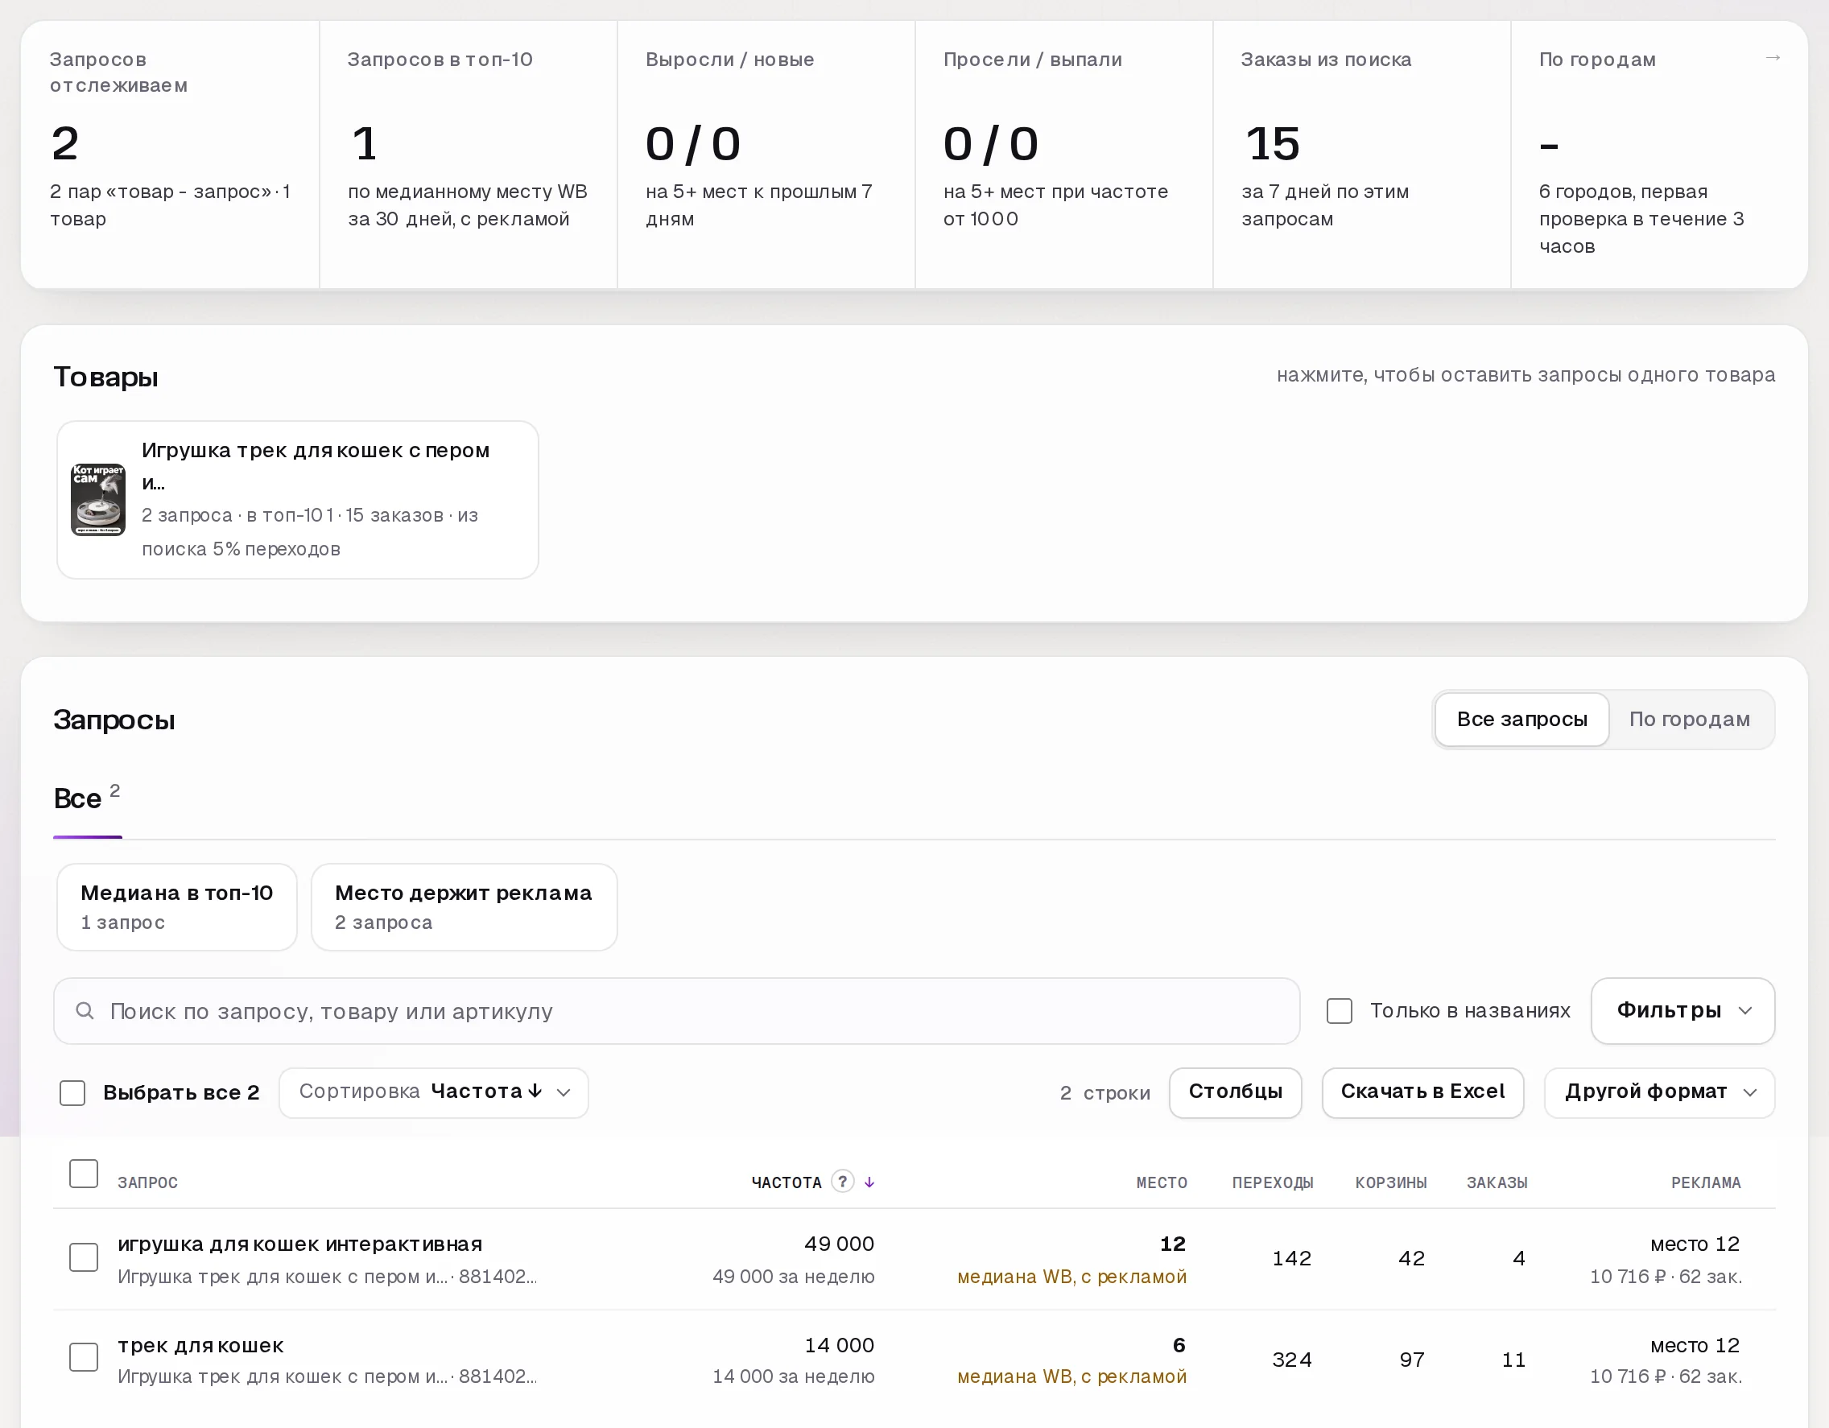This screenshot has width=1829, height=1428.
Task: Click query text игрушка для кошек интерактивная
Action: click(x=299, y=1244)
